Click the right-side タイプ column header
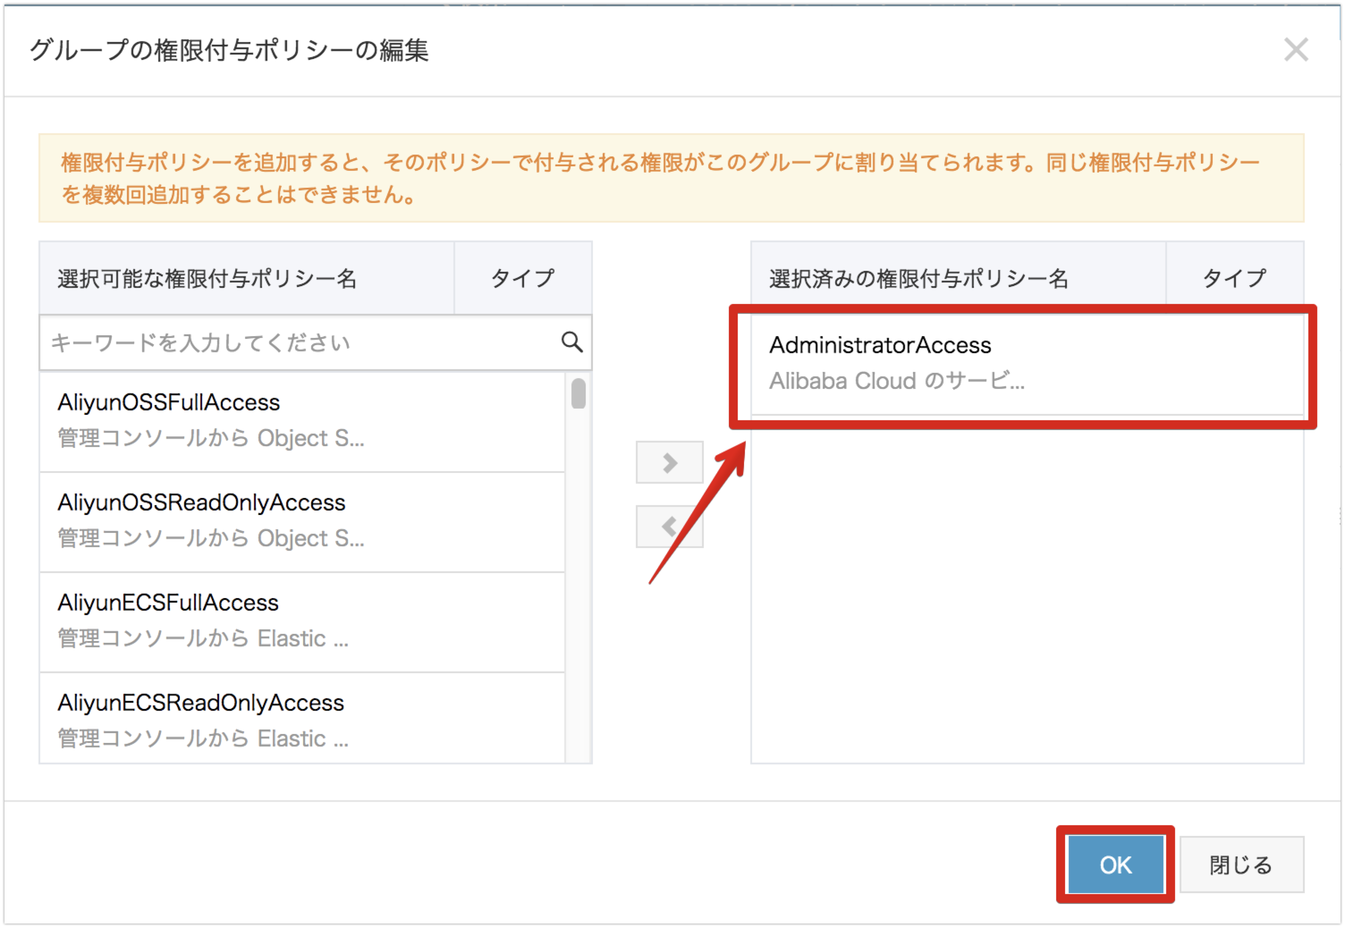This screenshot has width=1345, height=928. (1234, 278)
